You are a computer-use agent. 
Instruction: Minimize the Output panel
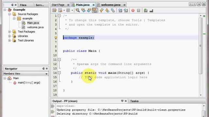click(x=122, y=101)
